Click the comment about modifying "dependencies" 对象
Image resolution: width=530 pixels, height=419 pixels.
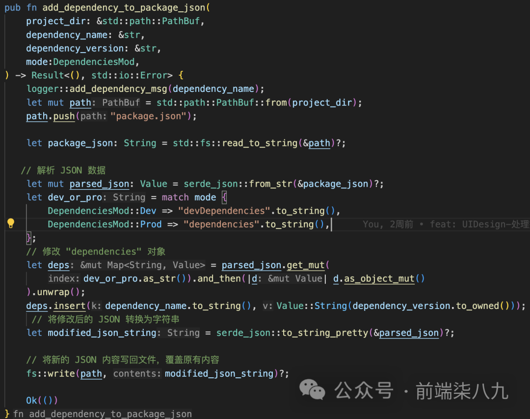pos(96,251)
